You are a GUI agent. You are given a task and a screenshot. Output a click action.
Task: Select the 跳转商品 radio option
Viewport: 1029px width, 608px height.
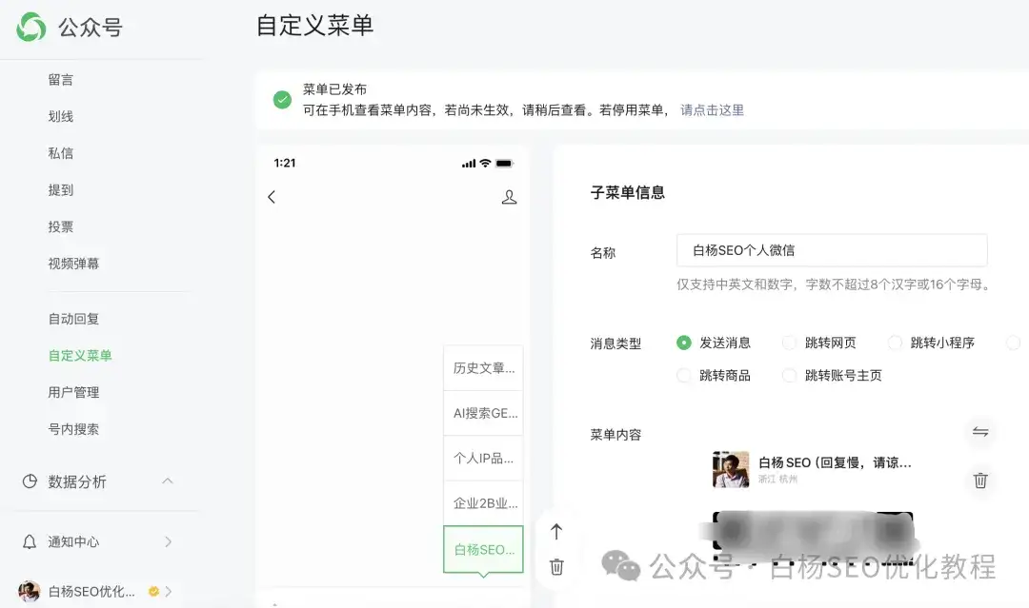pyautogui.click(x=684, y=376)
